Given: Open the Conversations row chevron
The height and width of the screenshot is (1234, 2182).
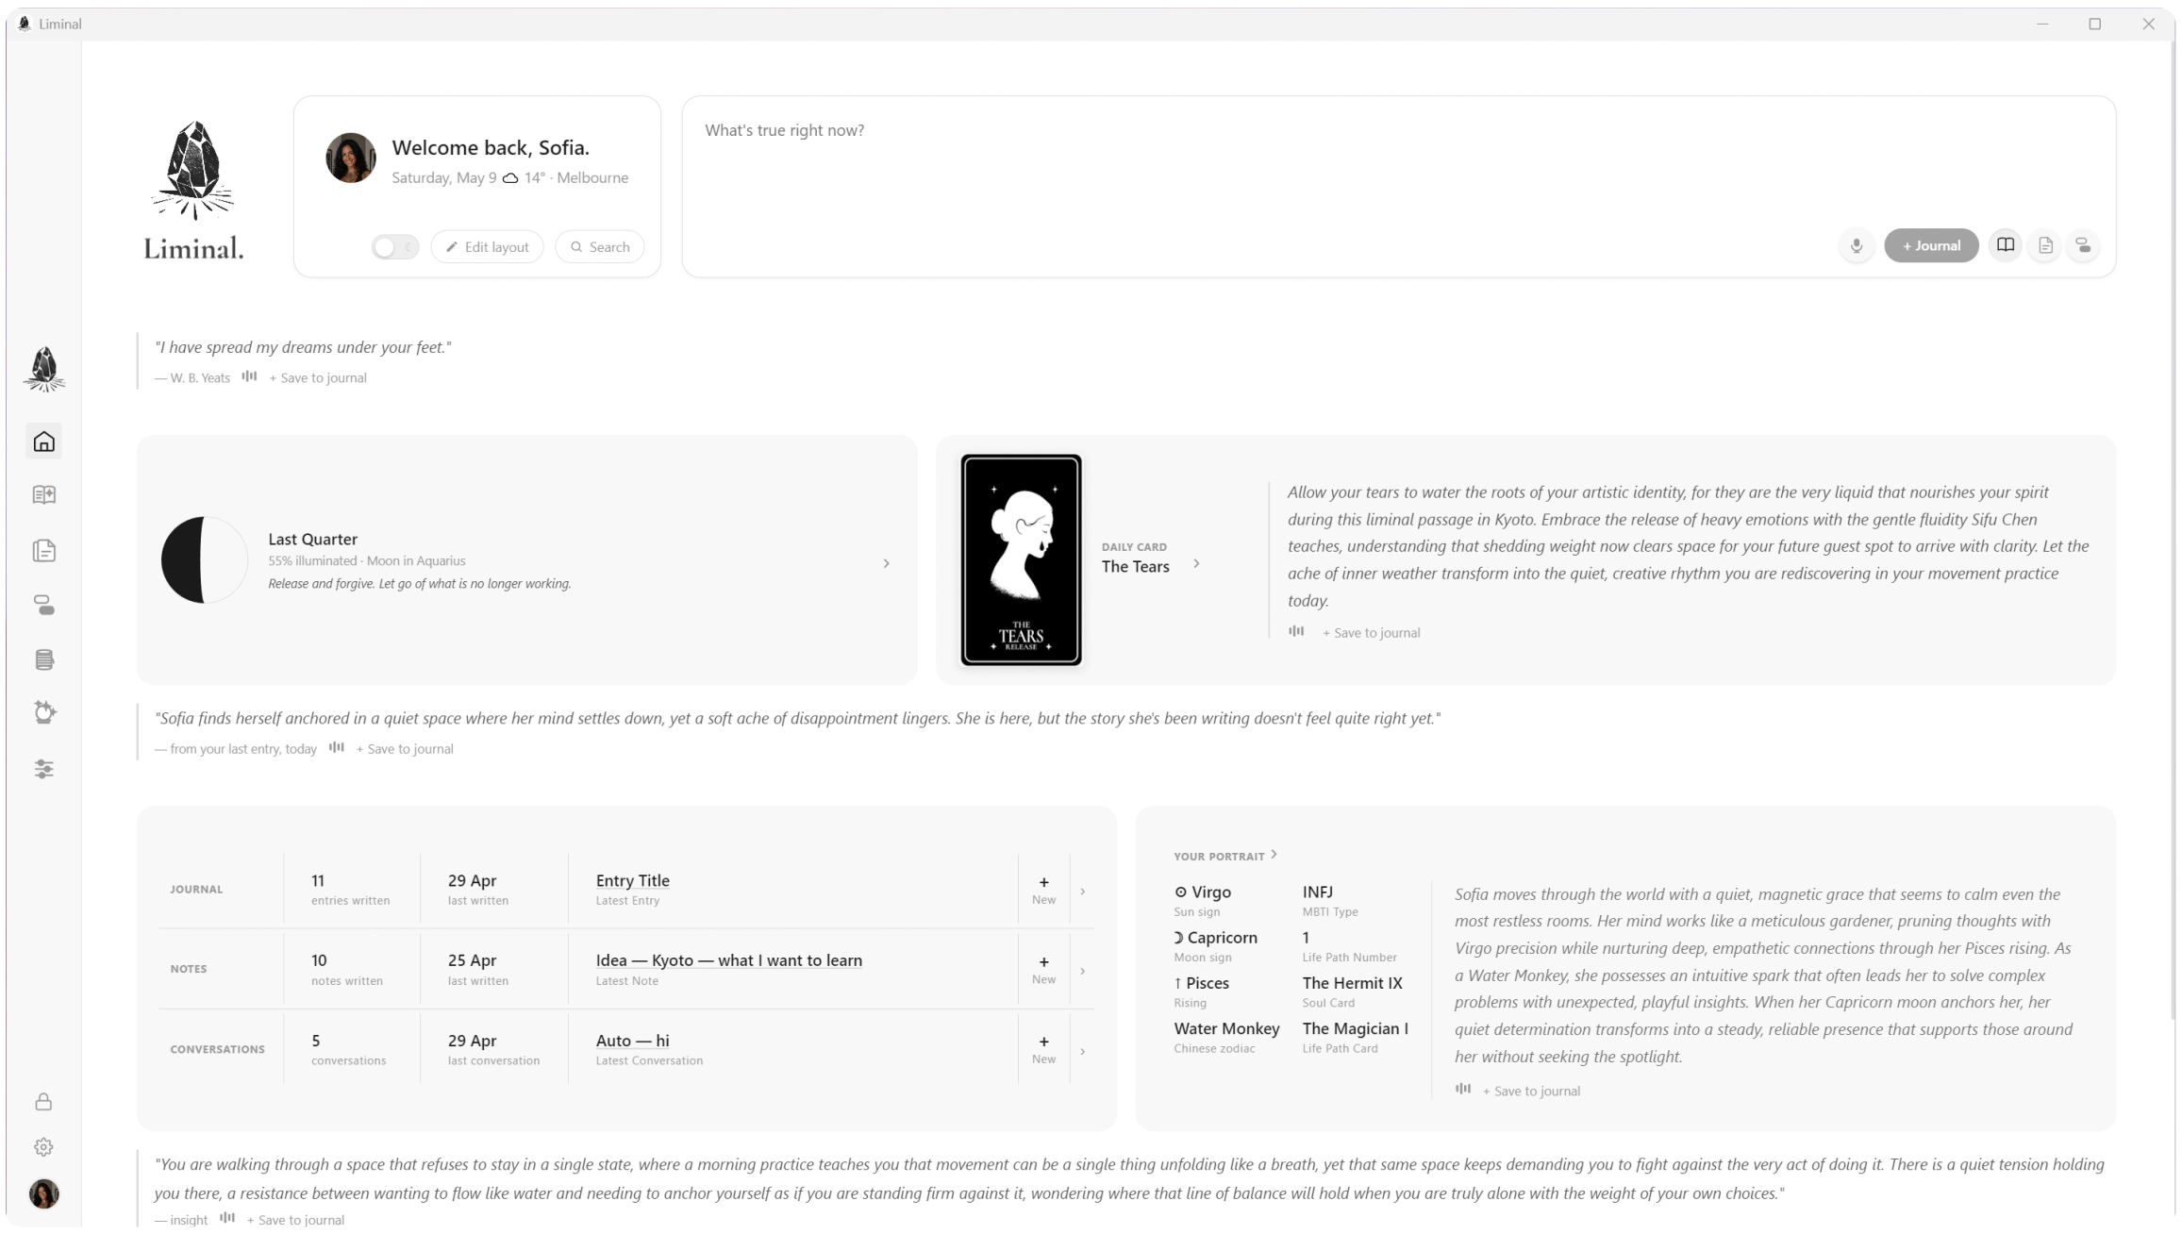Looking at the screenshot, I should pyautogui.click(x=1082, y=1051).
